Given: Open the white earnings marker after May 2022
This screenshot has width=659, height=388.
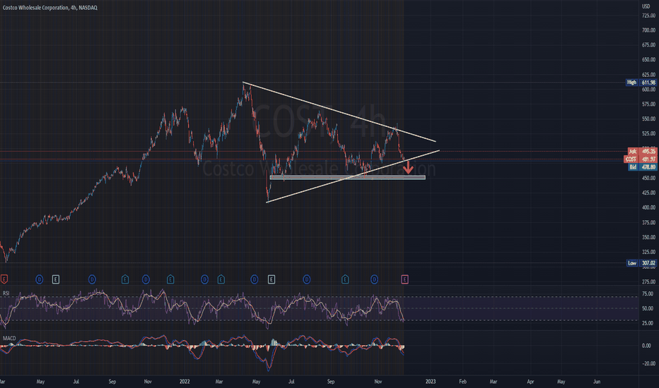Looking at the screenshot, I should [272, 279].
